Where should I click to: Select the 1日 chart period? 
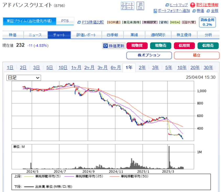pyautogui.click(x=10, y=68)
